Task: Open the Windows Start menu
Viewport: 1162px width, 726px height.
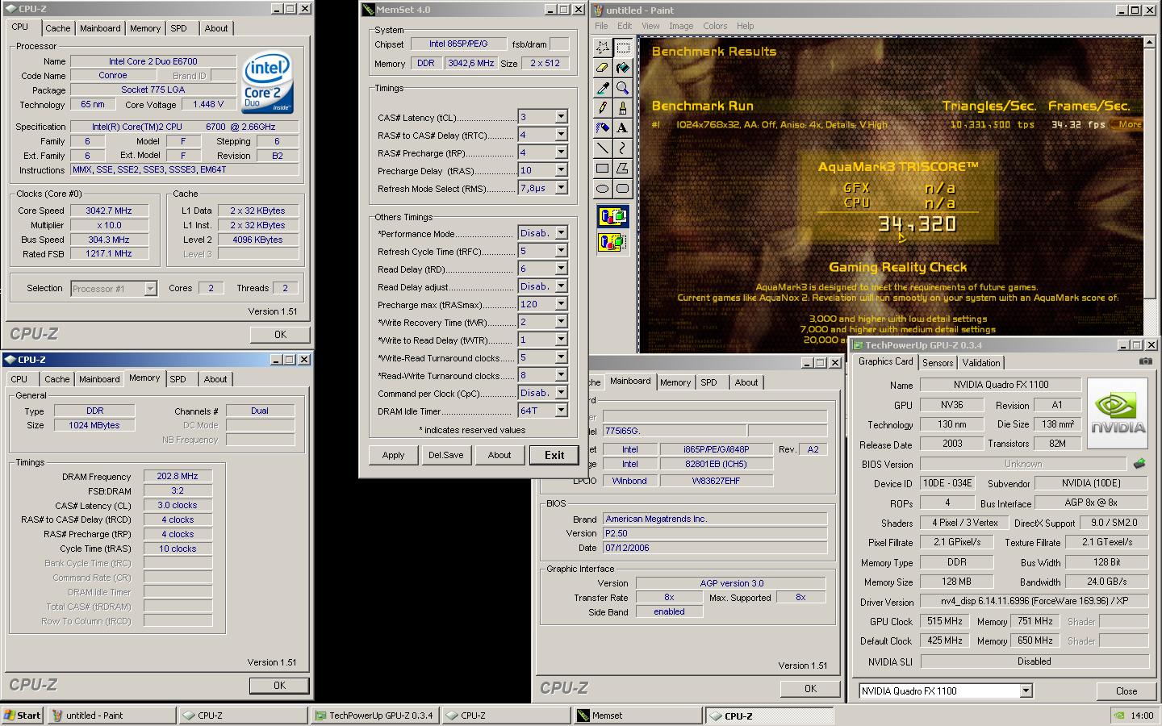Action: point(23,715)
